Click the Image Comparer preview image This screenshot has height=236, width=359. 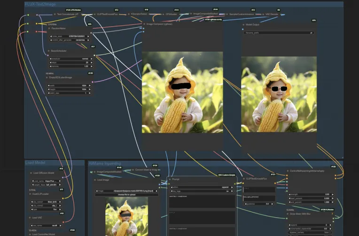182,92
